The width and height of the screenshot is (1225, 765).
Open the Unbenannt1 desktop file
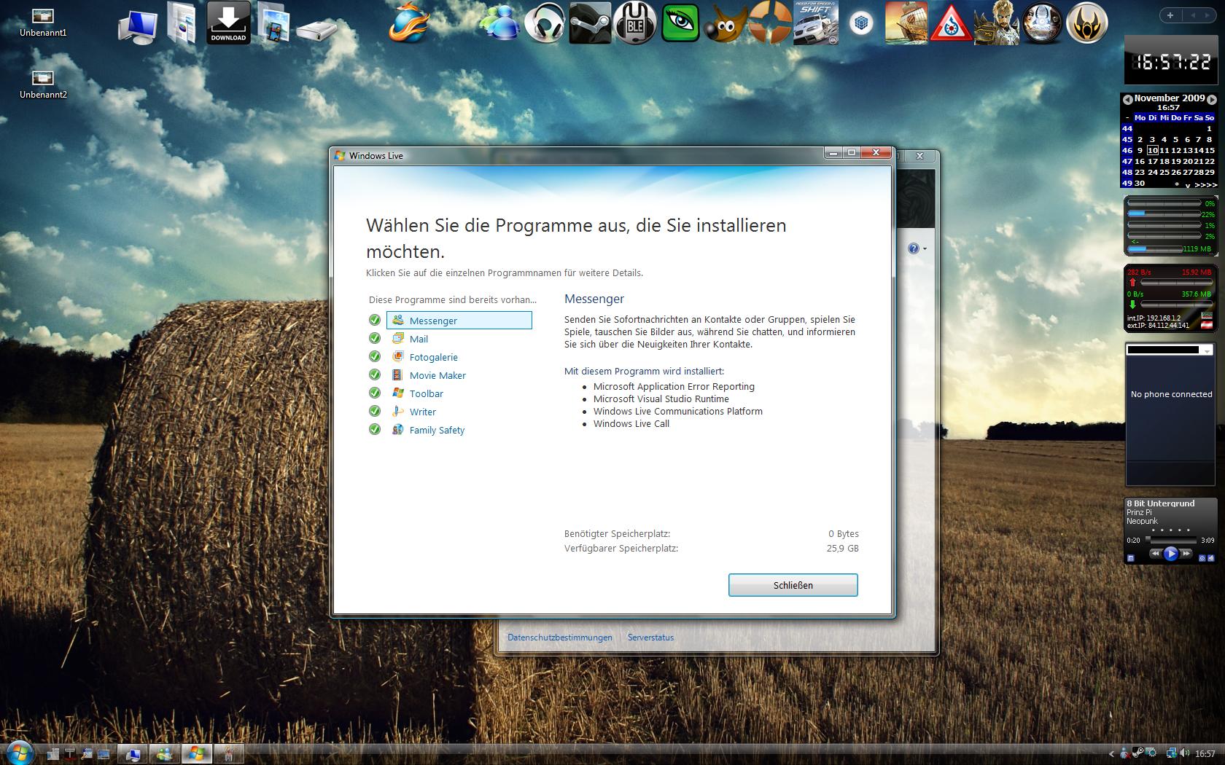[43, 23]
